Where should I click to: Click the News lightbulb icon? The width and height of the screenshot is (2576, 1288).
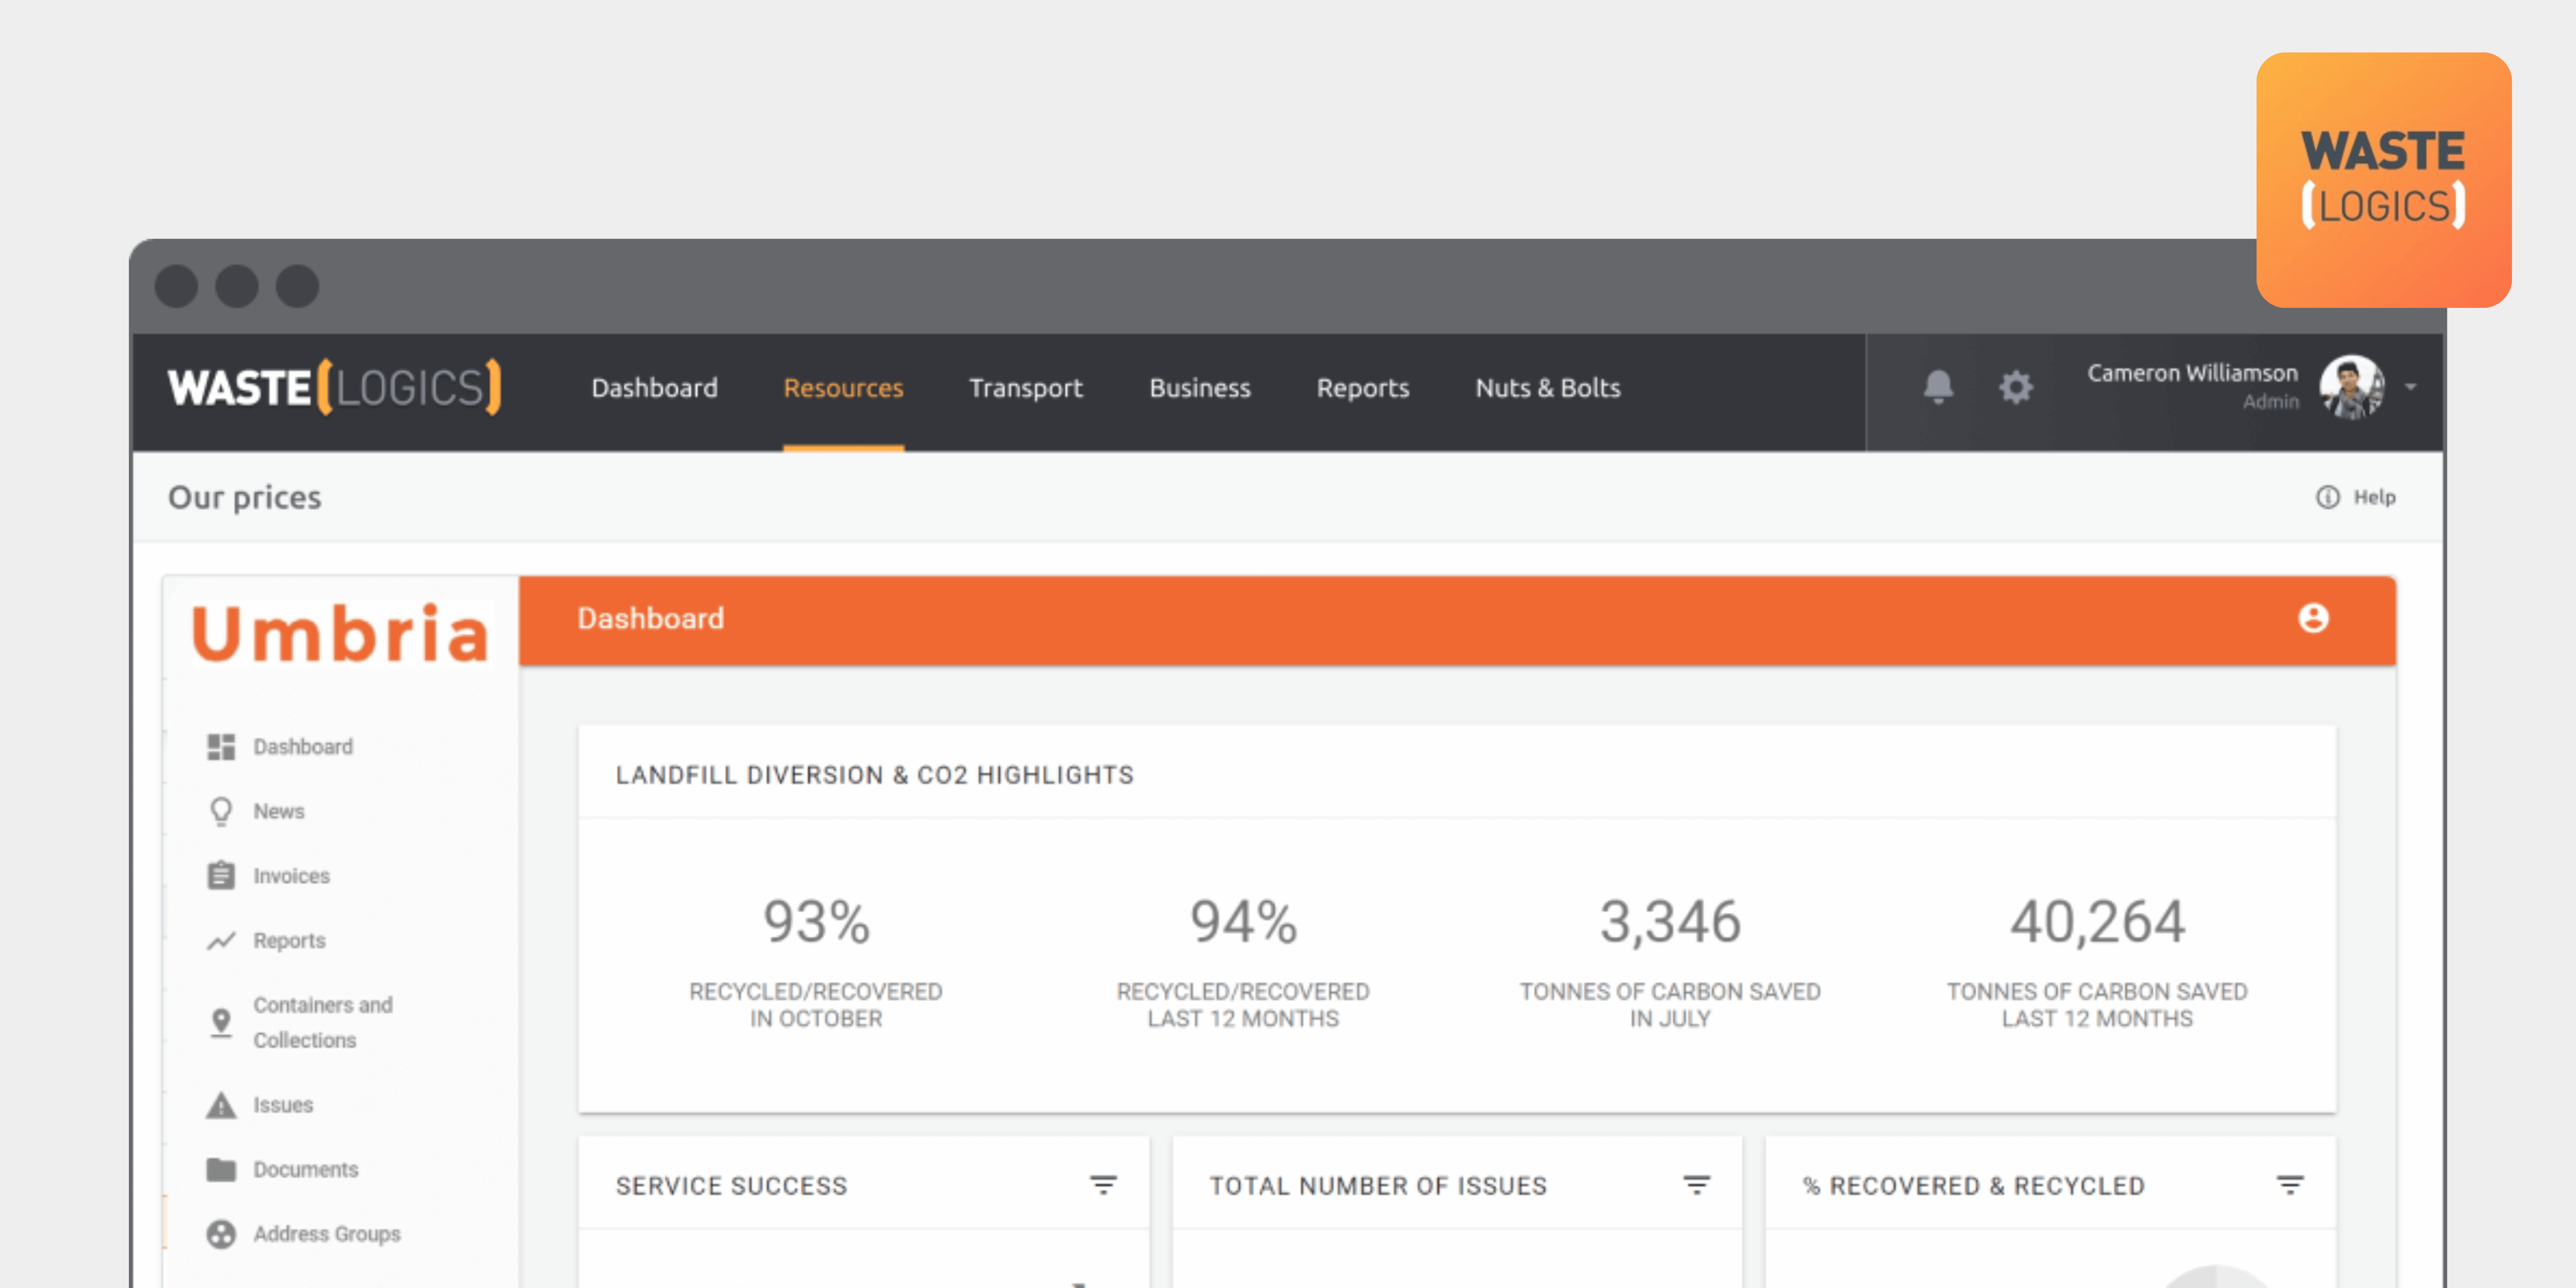point(221,811)
